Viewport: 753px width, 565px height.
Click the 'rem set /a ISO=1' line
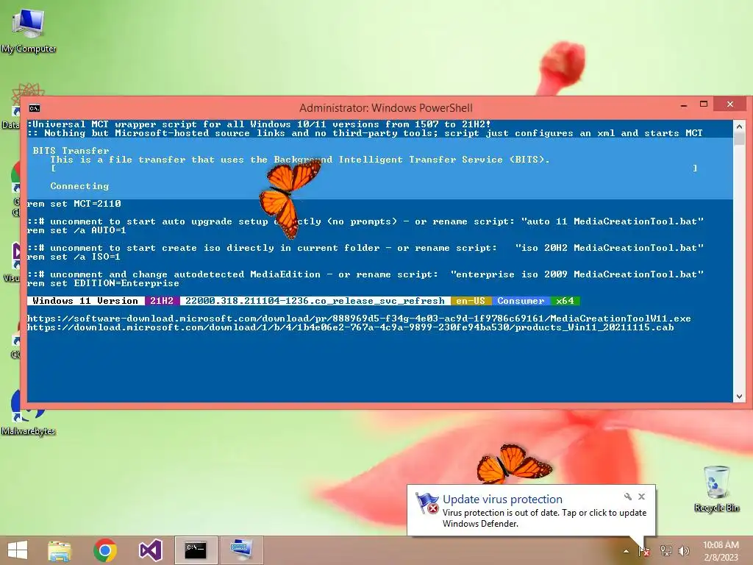[74, 257]
